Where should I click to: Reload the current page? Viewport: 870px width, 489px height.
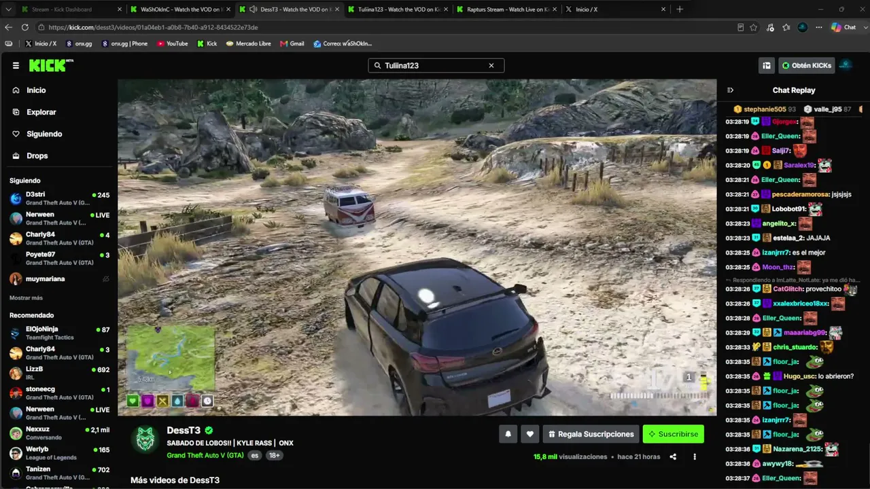[x=25, y=27]
